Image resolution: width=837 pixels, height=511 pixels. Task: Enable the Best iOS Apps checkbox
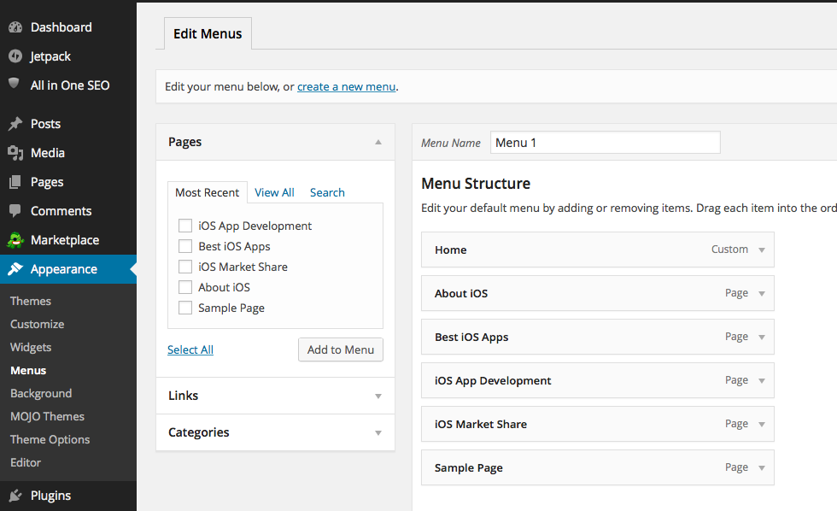click(185, 246)
